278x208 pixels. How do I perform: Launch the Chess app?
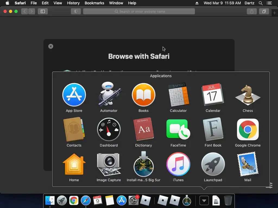[248, 95]
